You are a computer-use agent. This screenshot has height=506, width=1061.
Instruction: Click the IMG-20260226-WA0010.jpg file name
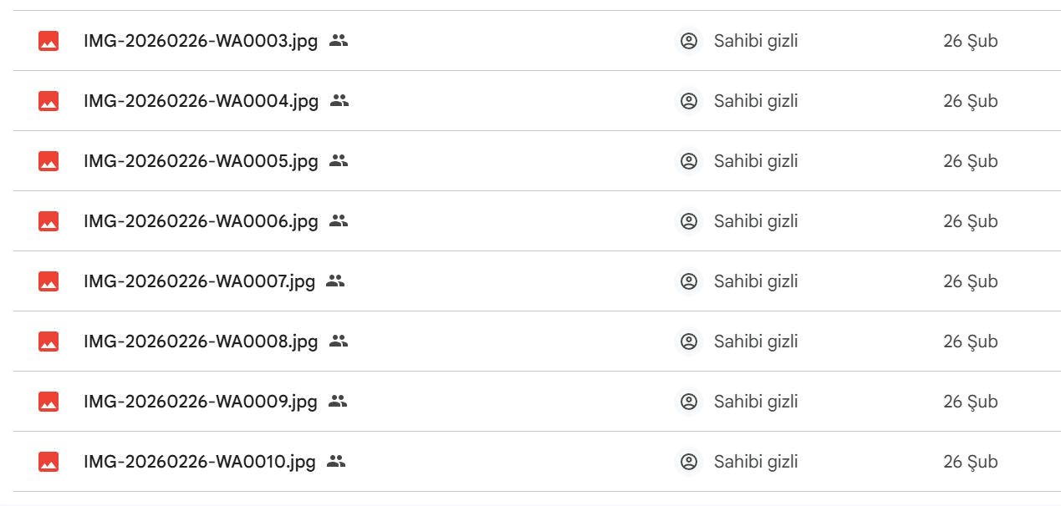(x=200, y=462)
